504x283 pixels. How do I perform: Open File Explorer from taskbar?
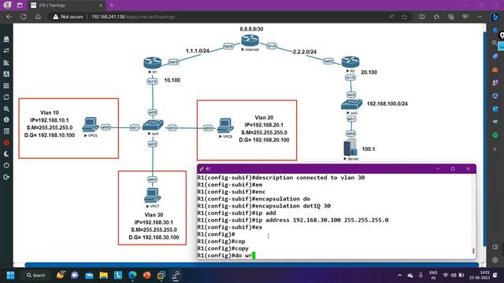[103, 275]
